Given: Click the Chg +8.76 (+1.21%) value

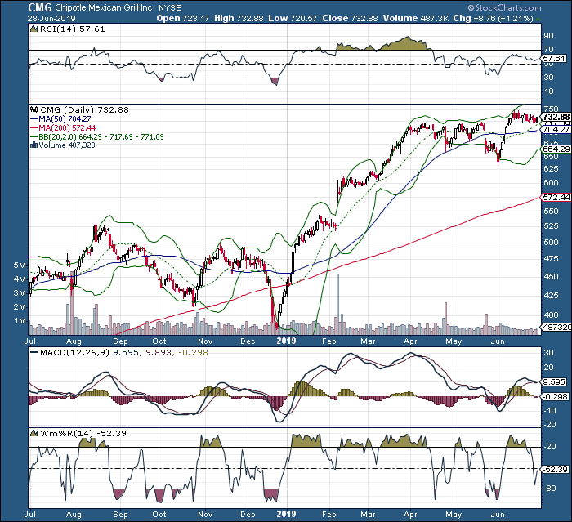Looking at the screenshot, I should tap(494, 19).
